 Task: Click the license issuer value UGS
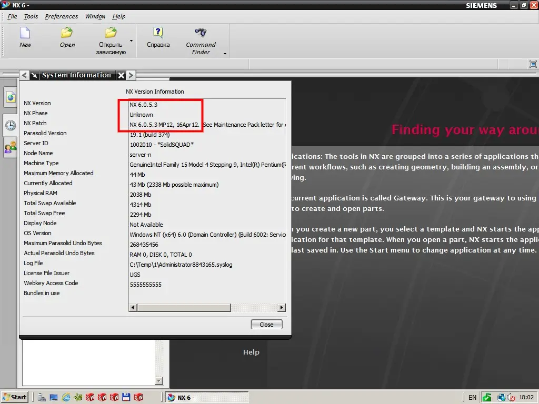135,275
